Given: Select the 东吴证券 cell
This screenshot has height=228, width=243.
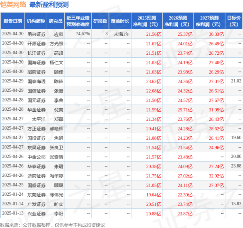Looking at the screenshot, I should [37, 148].
